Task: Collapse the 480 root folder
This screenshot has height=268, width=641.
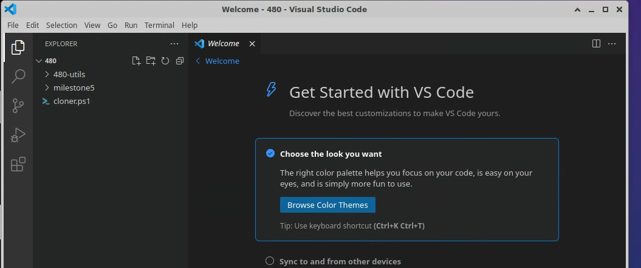Action: click(39, 61)
